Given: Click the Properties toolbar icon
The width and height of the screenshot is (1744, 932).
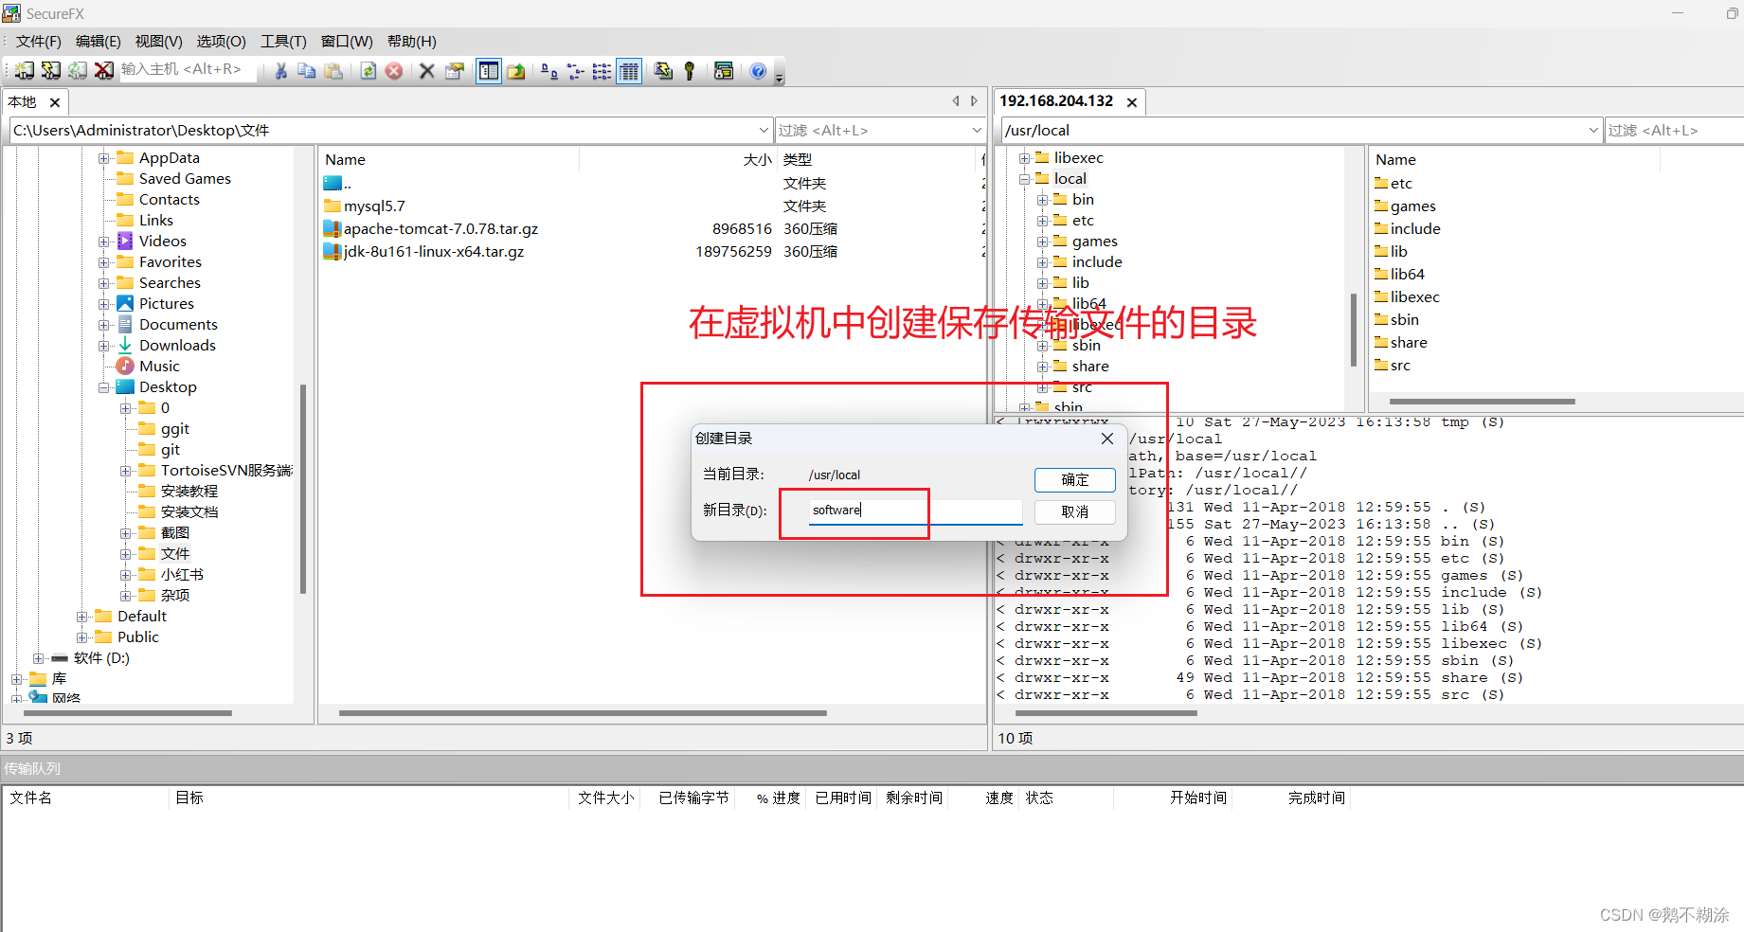Looking at the screenshot, I should 455,71.
